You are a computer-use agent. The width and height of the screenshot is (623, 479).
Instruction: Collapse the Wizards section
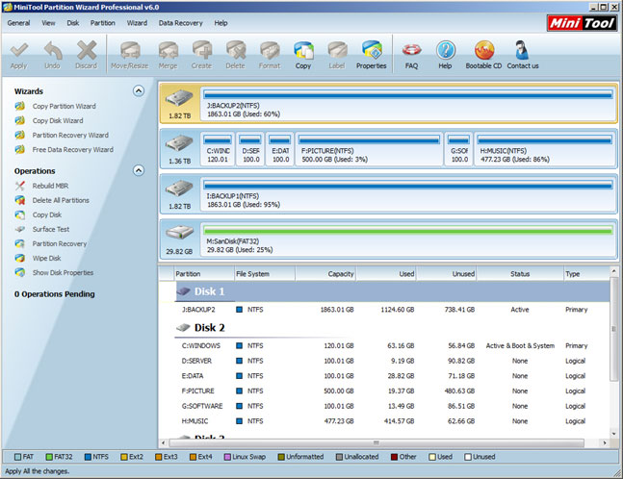139,90
